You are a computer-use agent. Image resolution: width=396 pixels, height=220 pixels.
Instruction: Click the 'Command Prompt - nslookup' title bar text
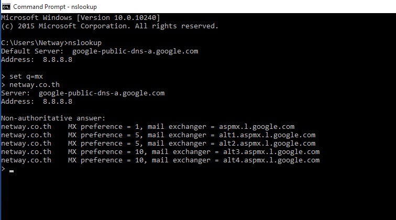click(54, 7)
